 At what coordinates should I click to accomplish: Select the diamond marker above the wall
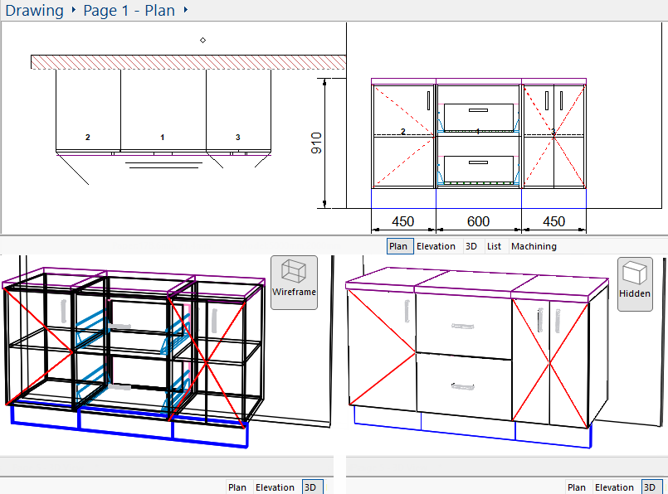[x=202, y=40]
